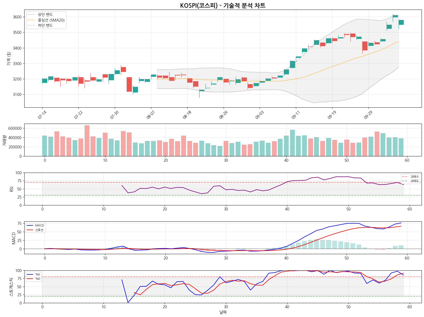Click the 3600 price axis tick

click(x=17, y=17)
